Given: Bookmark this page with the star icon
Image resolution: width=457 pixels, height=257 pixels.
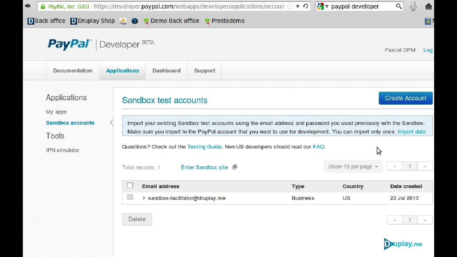Looking at the screenshot, I should click(x=290, y=6).
